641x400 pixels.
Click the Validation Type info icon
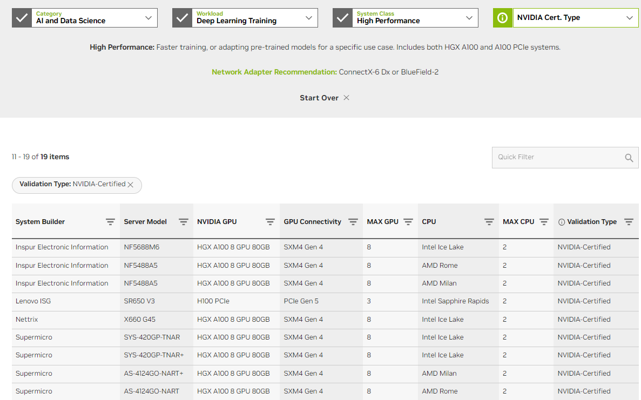562,222
